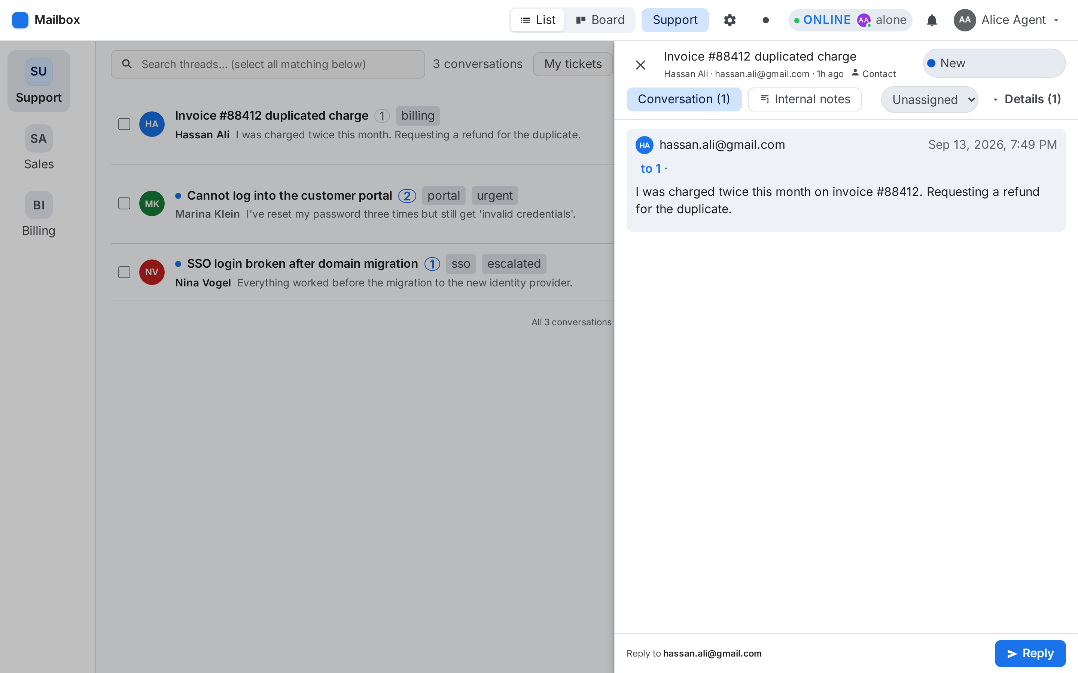This screenshot has width=1078, height=673.
Task: Click the sso tag
Action: point(461,264)
